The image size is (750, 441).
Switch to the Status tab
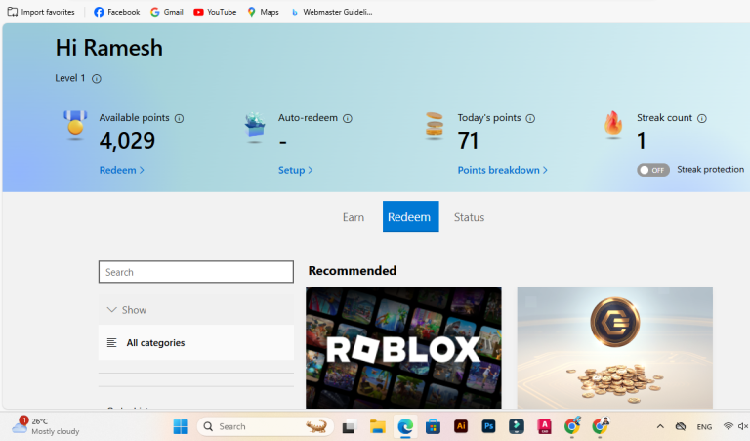click(x=469, y=217)
